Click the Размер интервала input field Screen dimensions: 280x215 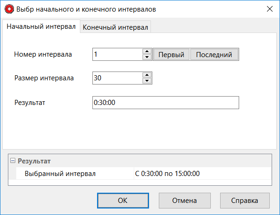pyautogui.click(x=117, y=78)
